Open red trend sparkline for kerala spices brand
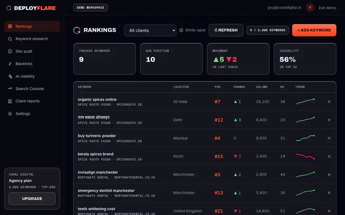Screen dimensions: 345x215 [305, 156]
